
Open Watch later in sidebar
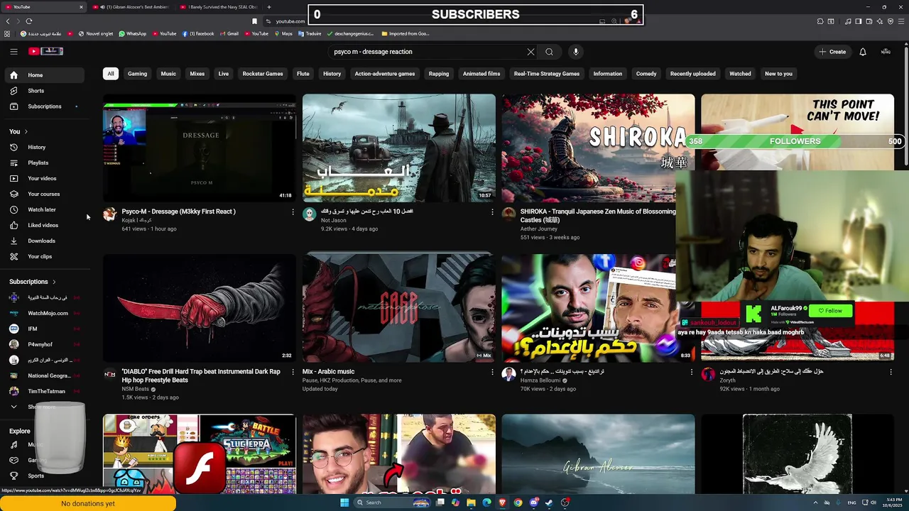pyautogui.click(x=43, y=209)
